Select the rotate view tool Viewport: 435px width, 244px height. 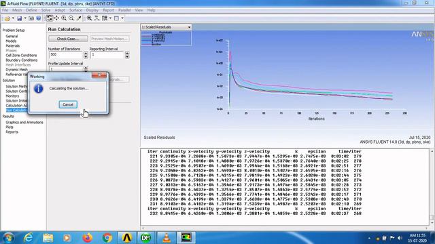(49, 18)
